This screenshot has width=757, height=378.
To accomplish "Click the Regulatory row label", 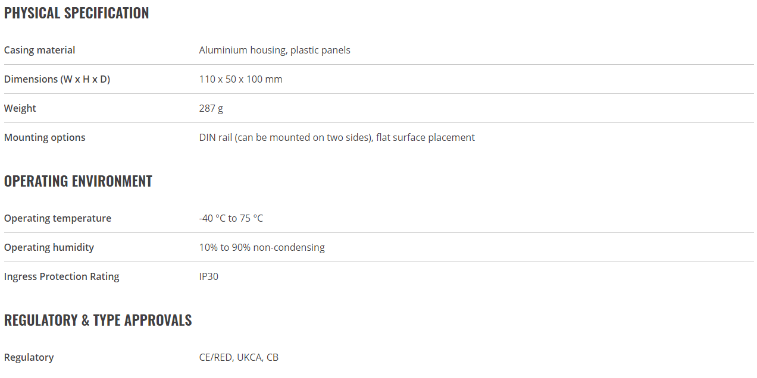I will [29, 357].
